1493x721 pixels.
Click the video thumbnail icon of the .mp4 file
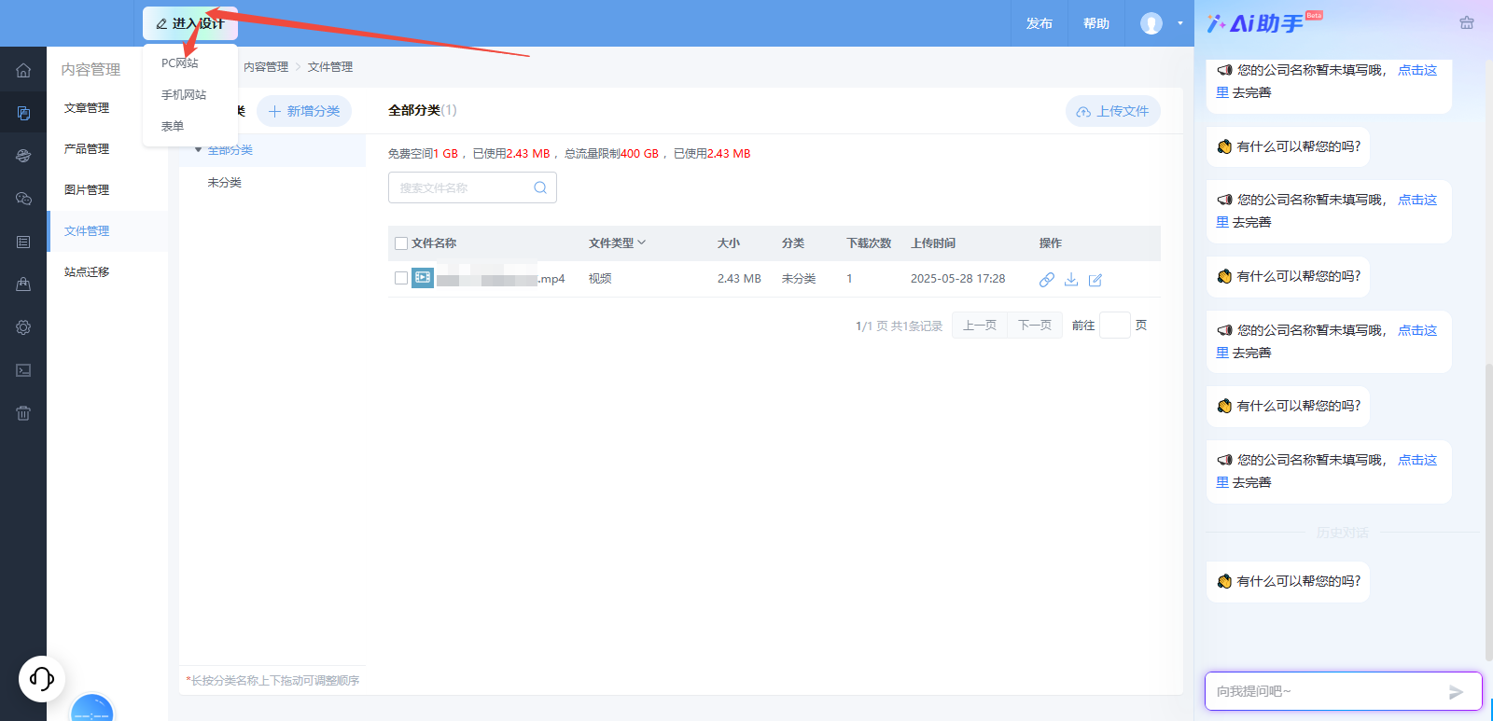coord(423,277)
